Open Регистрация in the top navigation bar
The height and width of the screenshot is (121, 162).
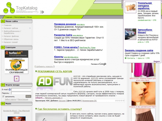tap(20, 17)
